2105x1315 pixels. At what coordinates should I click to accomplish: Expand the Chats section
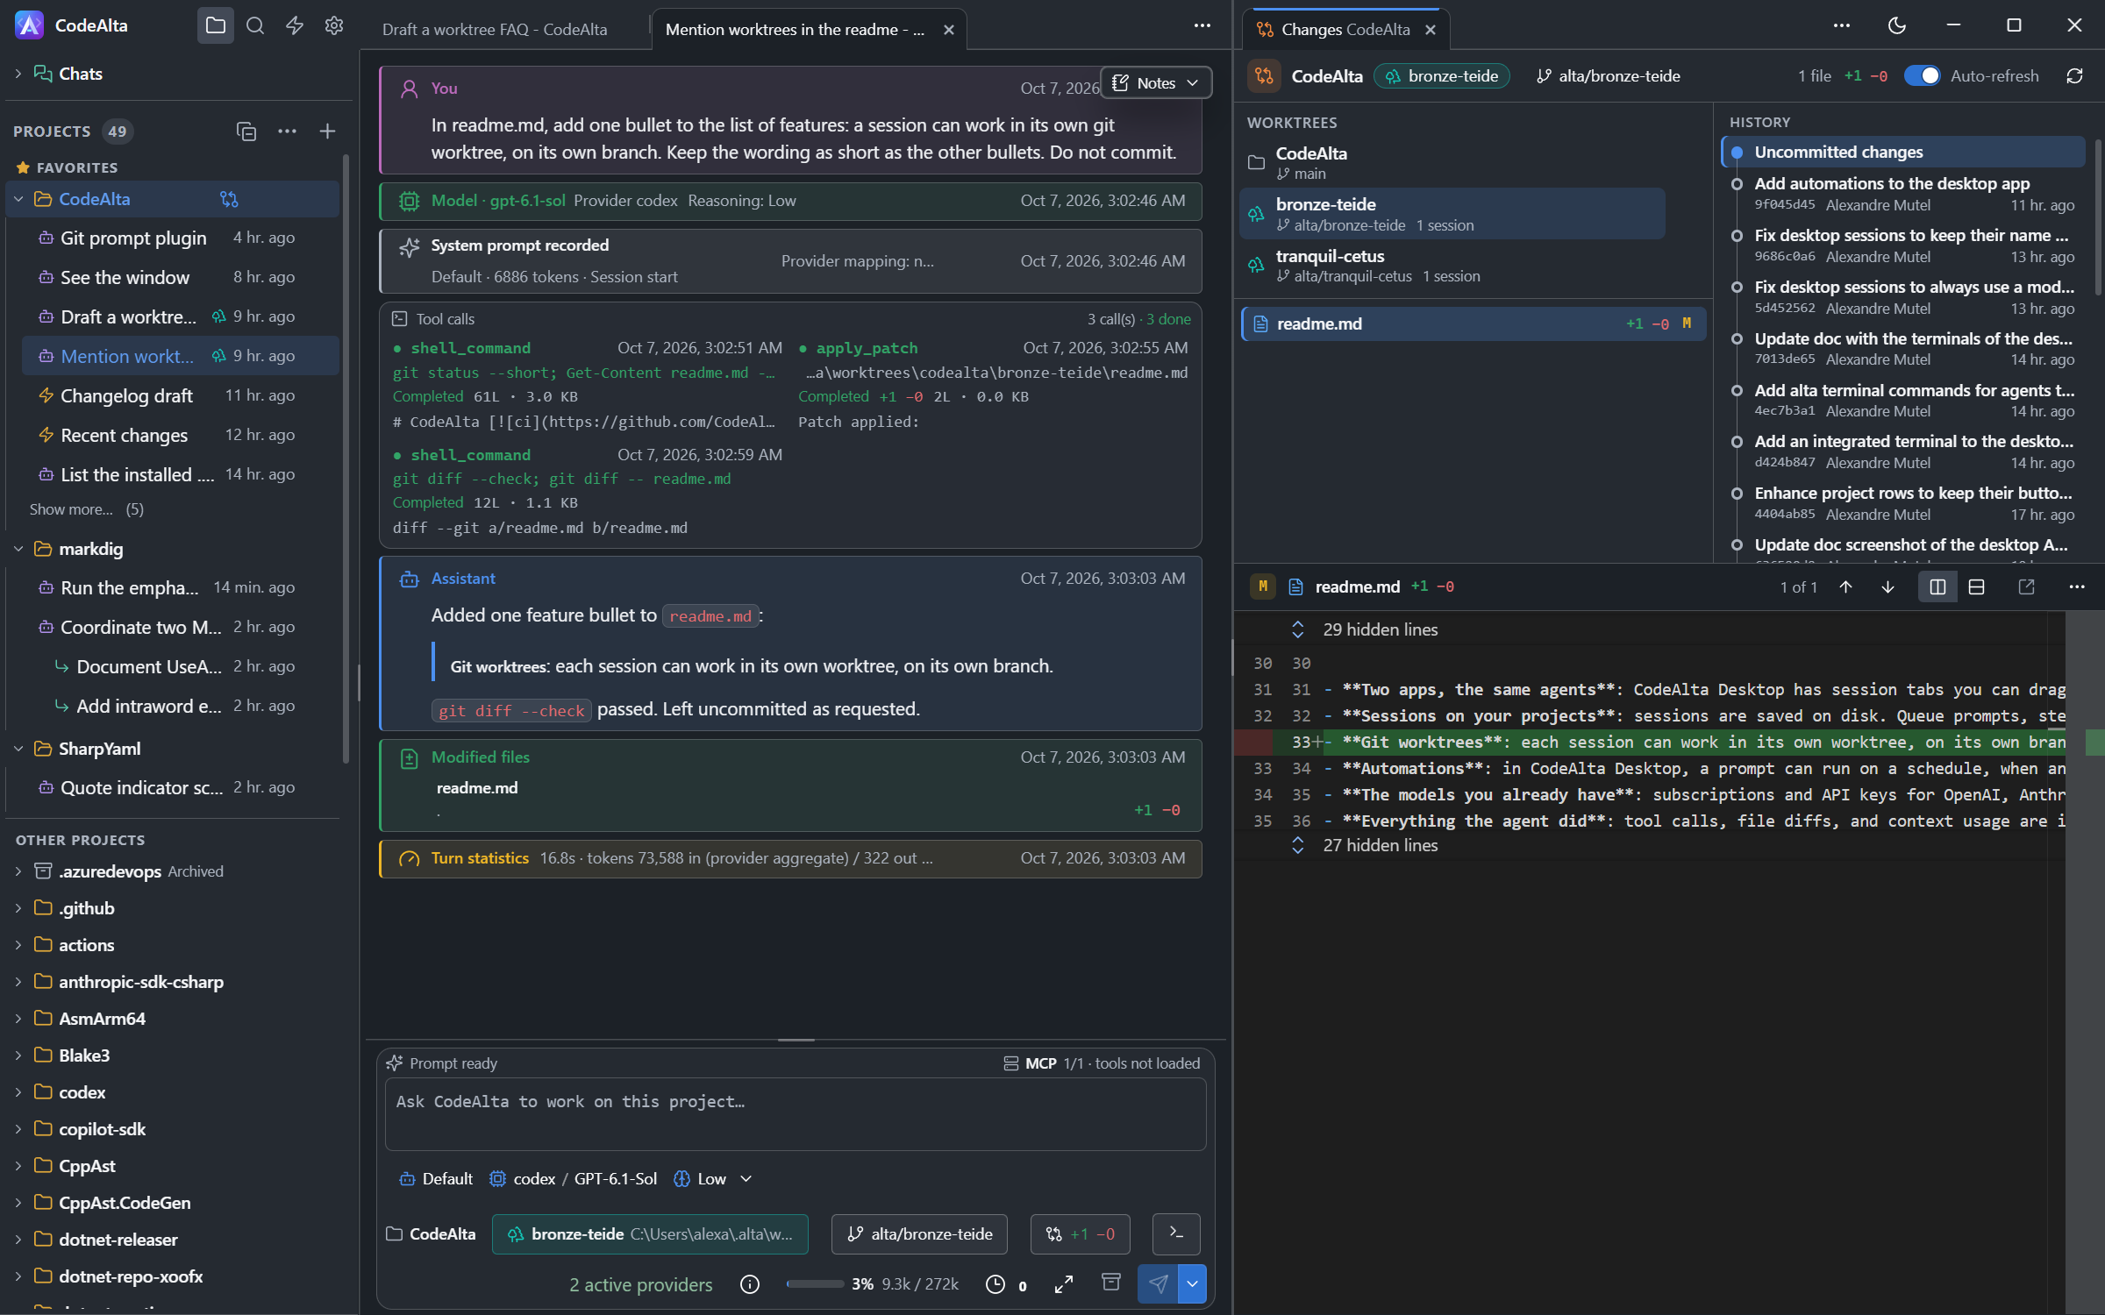click(18, 74)
